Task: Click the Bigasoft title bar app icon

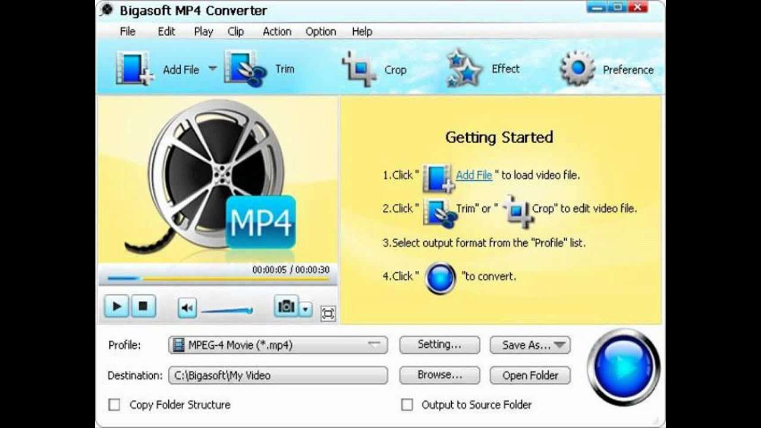Action: point(107,10)
